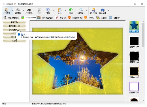Screen dimensions: 147x107
Task: Switch to the Design and Compose (设计与合成) tab
Action: (45, 18)
